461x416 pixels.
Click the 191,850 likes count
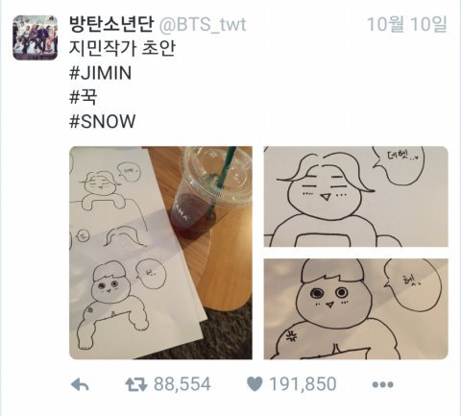click(x=303, y=384)
